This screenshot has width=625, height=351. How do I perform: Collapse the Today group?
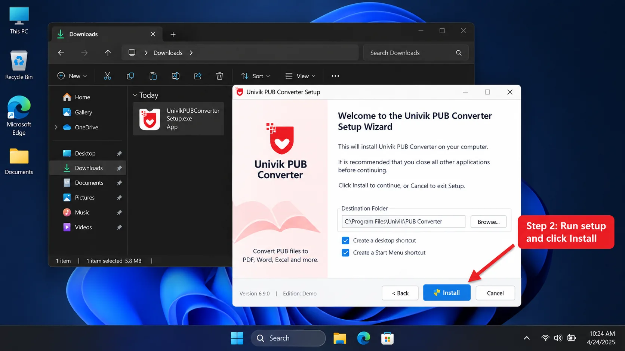coord(135,95)
